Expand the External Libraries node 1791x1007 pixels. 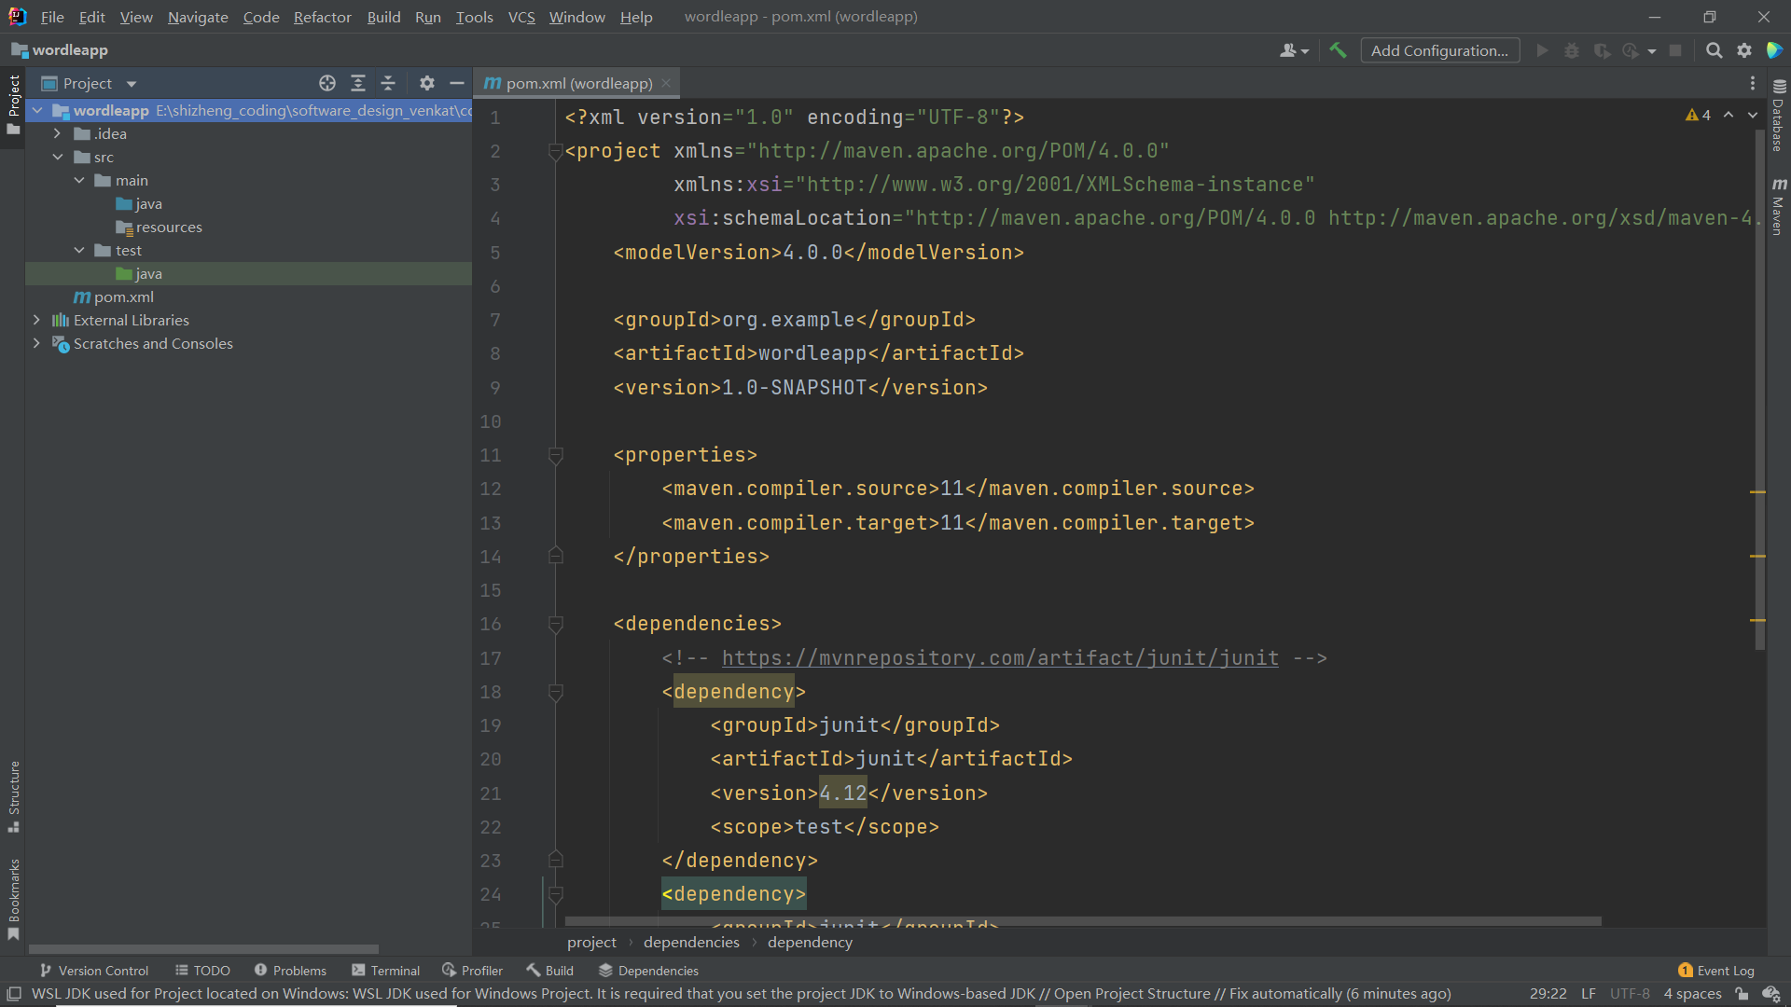pos(35,320)
